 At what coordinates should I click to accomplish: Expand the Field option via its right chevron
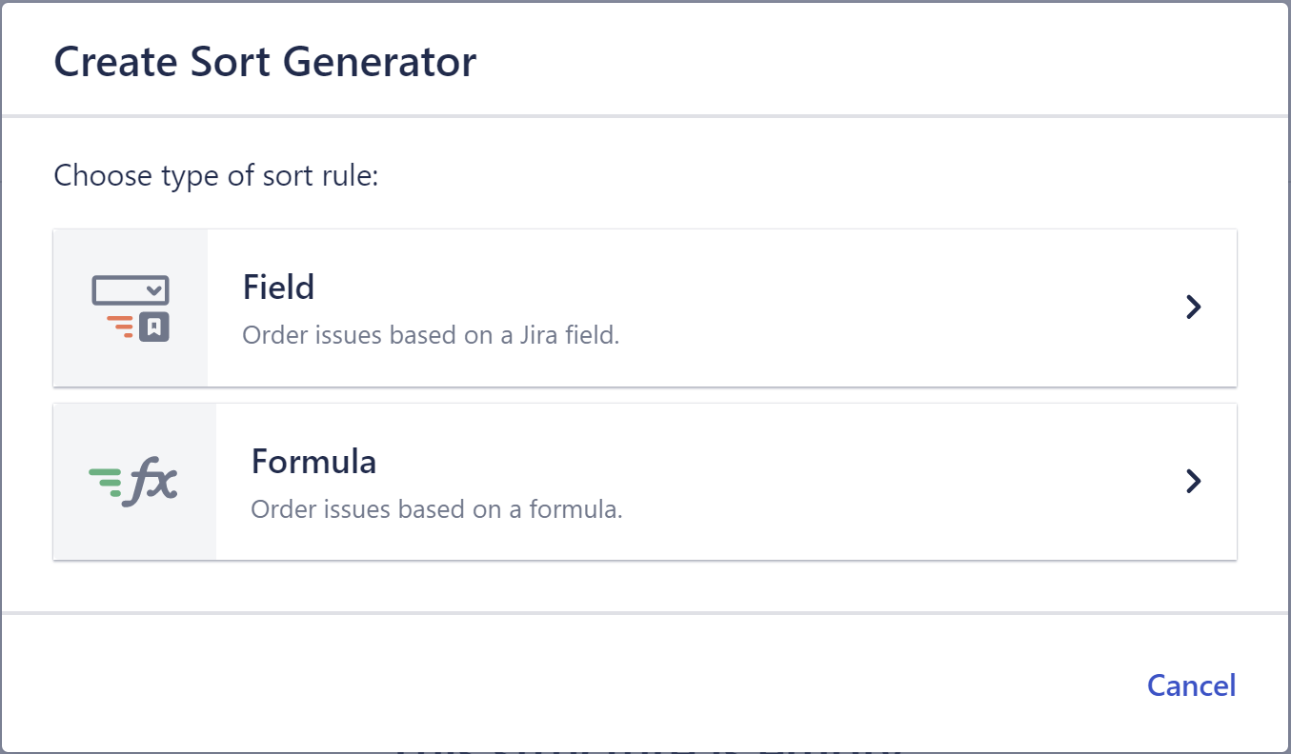click(x=1194, y=307)
